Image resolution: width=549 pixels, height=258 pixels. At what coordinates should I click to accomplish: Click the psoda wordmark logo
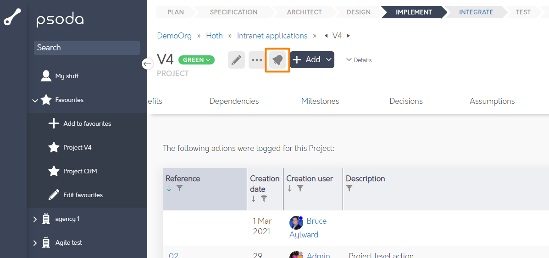tap(60, 20)
